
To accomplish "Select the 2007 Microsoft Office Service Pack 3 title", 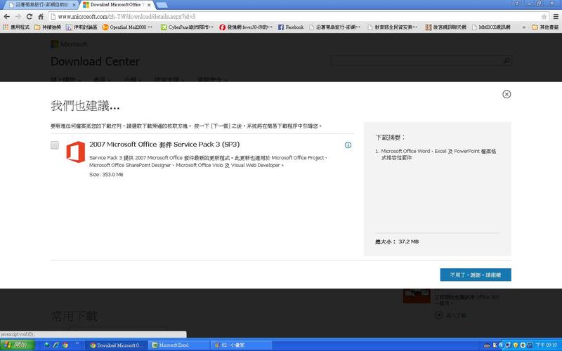I will 164,145.
